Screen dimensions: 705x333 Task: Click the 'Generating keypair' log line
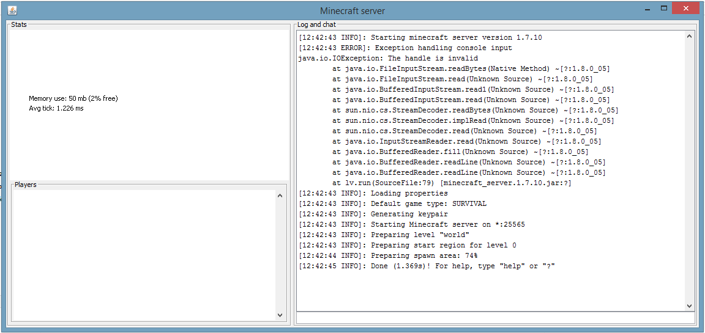(373, 214)
